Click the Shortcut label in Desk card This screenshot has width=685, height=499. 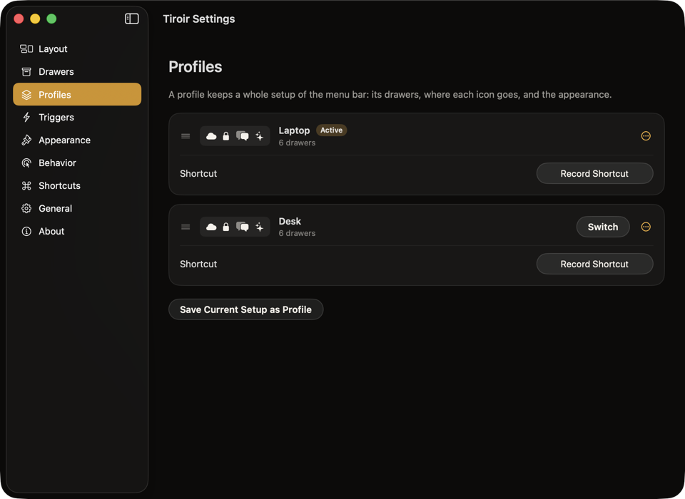click(198, 264)
